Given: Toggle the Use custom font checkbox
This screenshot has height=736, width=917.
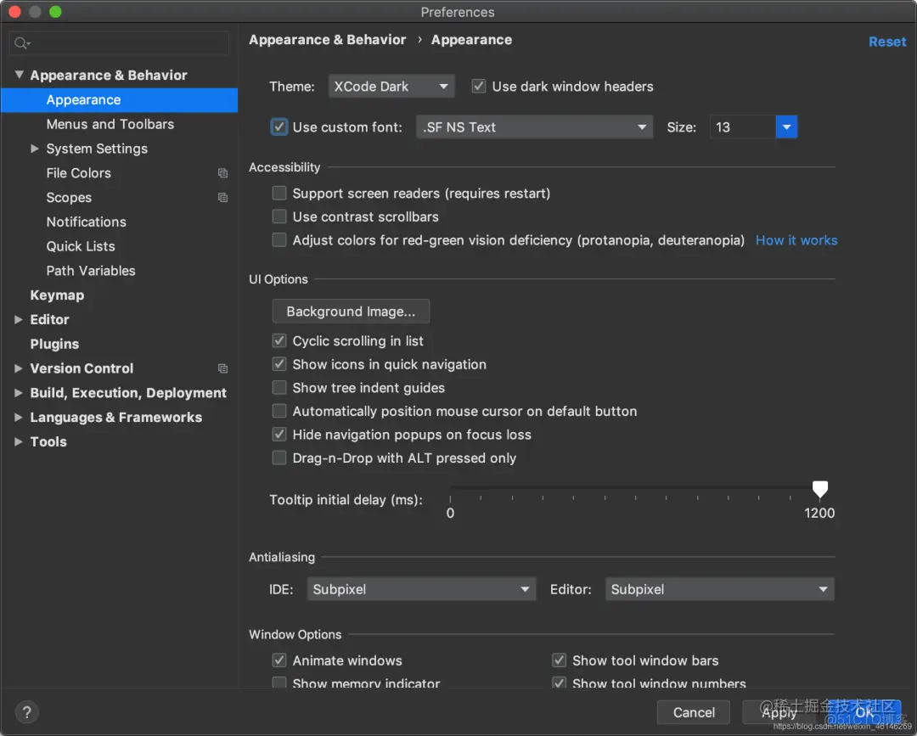Looking at the screenshot, I should coord(279,126).
